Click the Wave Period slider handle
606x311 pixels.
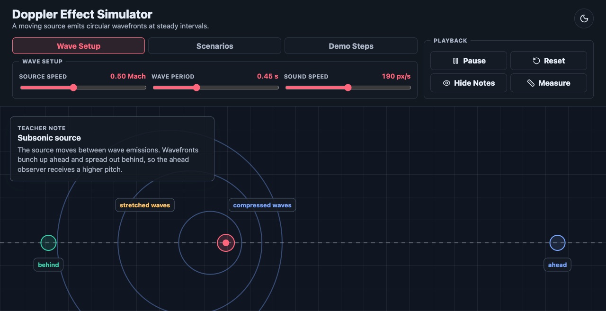tap(196, 88)
